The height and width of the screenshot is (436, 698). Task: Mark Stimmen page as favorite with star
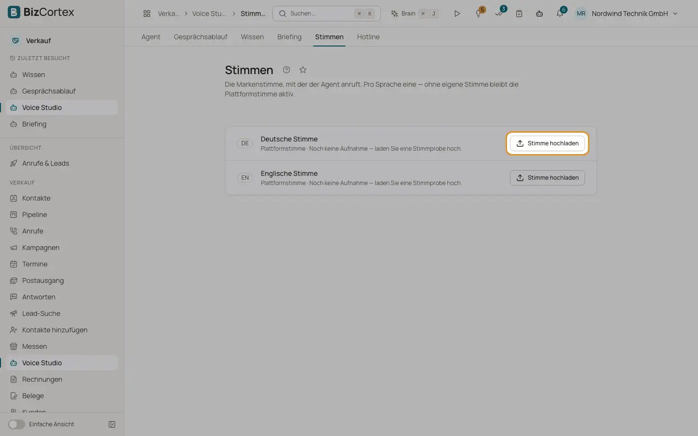(303, 70)
